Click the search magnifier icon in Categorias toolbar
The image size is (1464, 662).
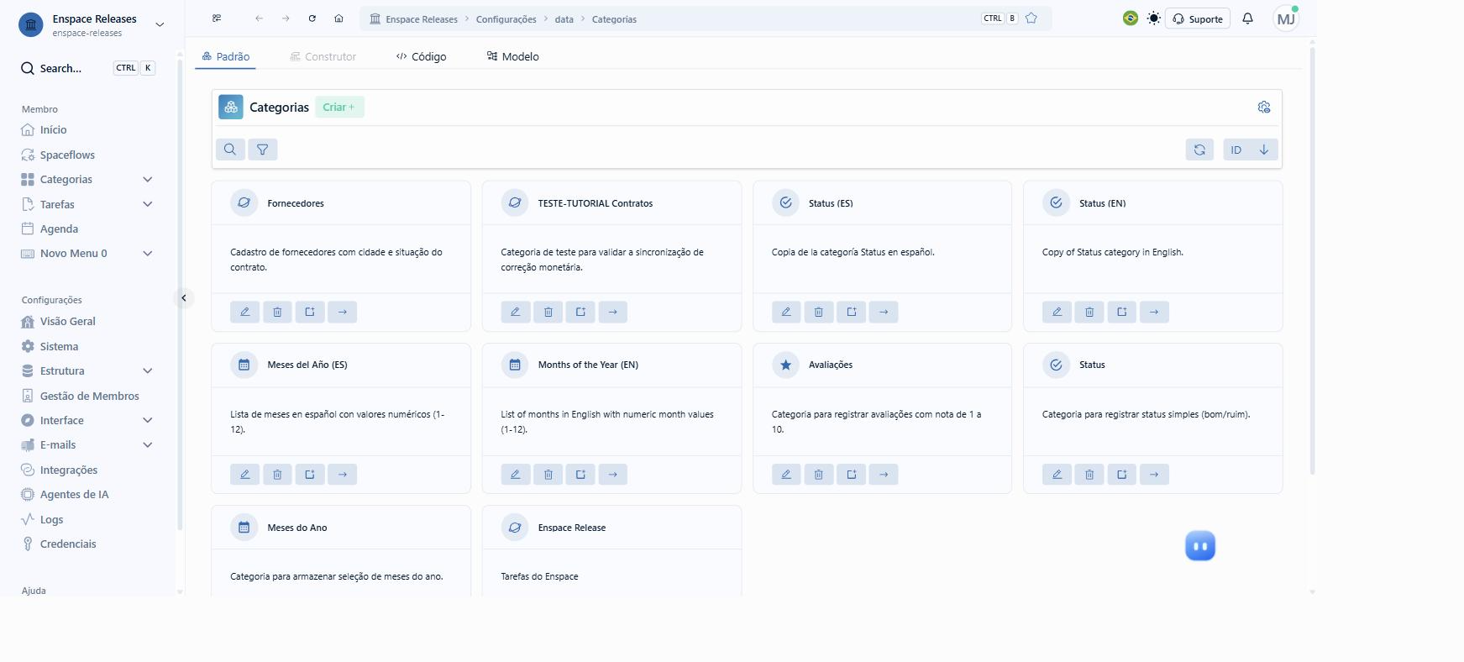click(230, 150)
